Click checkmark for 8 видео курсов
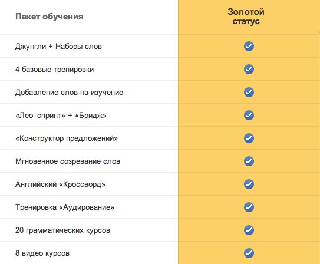 click(x=249, y=253)
